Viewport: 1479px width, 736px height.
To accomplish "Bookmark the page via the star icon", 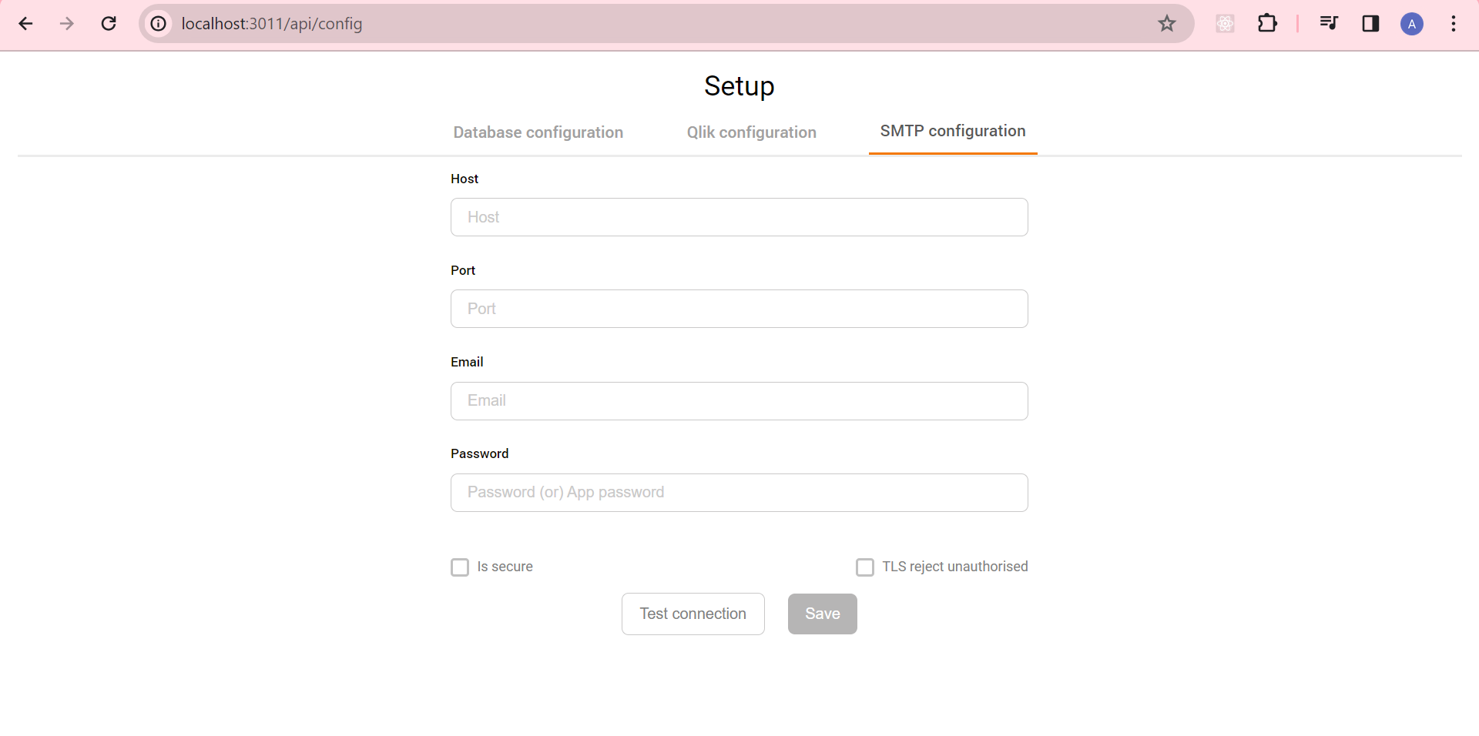I will (1168, 24).
